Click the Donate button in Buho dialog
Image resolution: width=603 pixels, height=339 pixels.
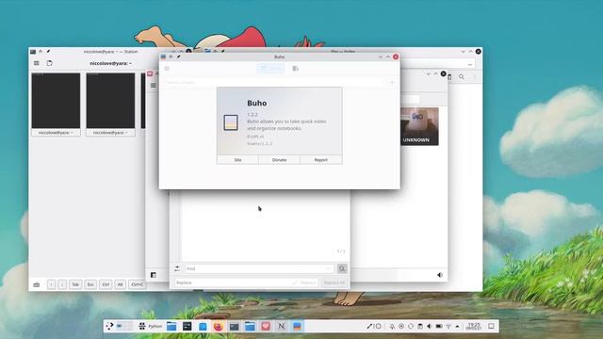pos(279,160)
